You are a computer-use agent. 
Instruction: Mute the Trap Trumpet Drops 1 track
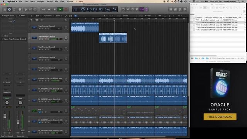39,29
